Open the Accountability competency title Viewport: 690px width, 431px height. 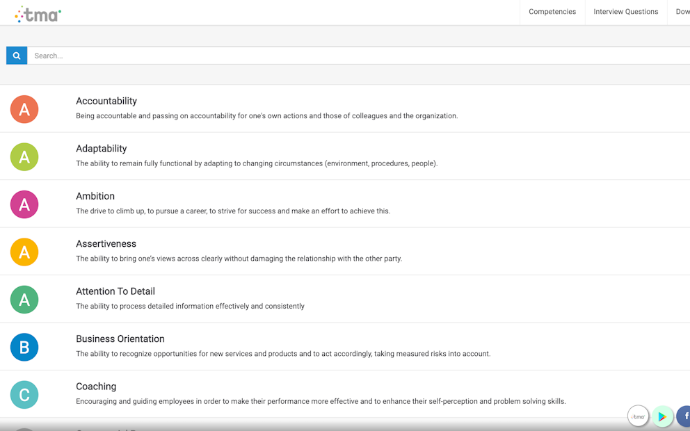(x=106, y=101)
